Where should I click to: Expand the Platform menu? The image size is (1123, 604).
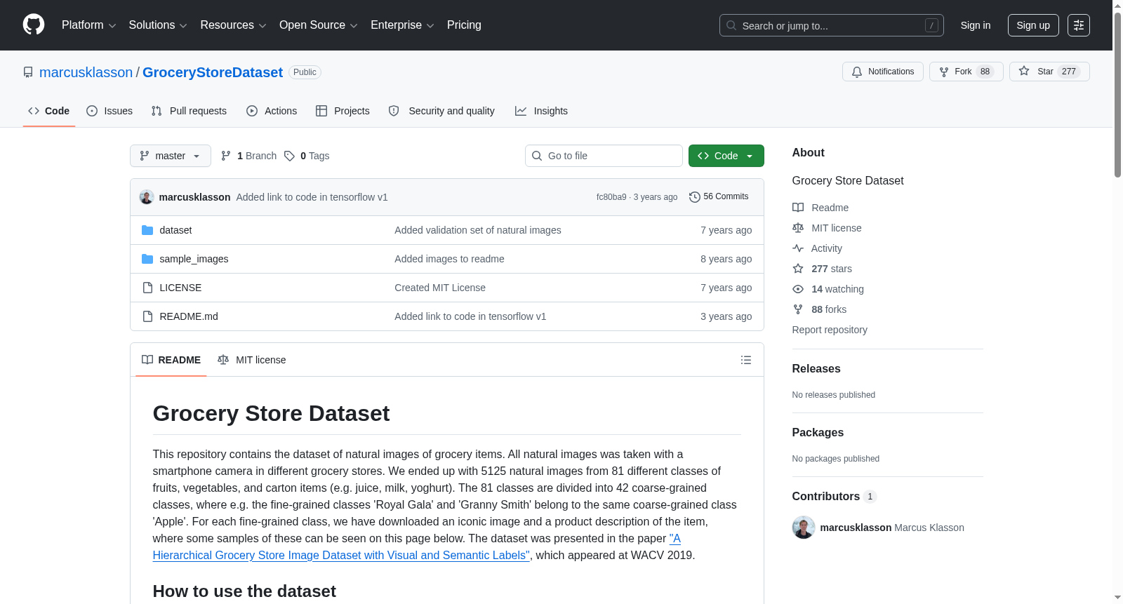click(x=89, y=25)
